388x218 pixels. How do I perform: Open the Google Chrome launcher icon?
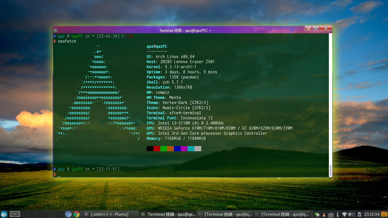[76, 214]
